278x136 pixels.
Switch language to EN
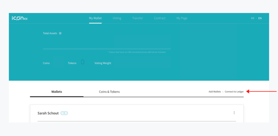[x=260, y=18]
